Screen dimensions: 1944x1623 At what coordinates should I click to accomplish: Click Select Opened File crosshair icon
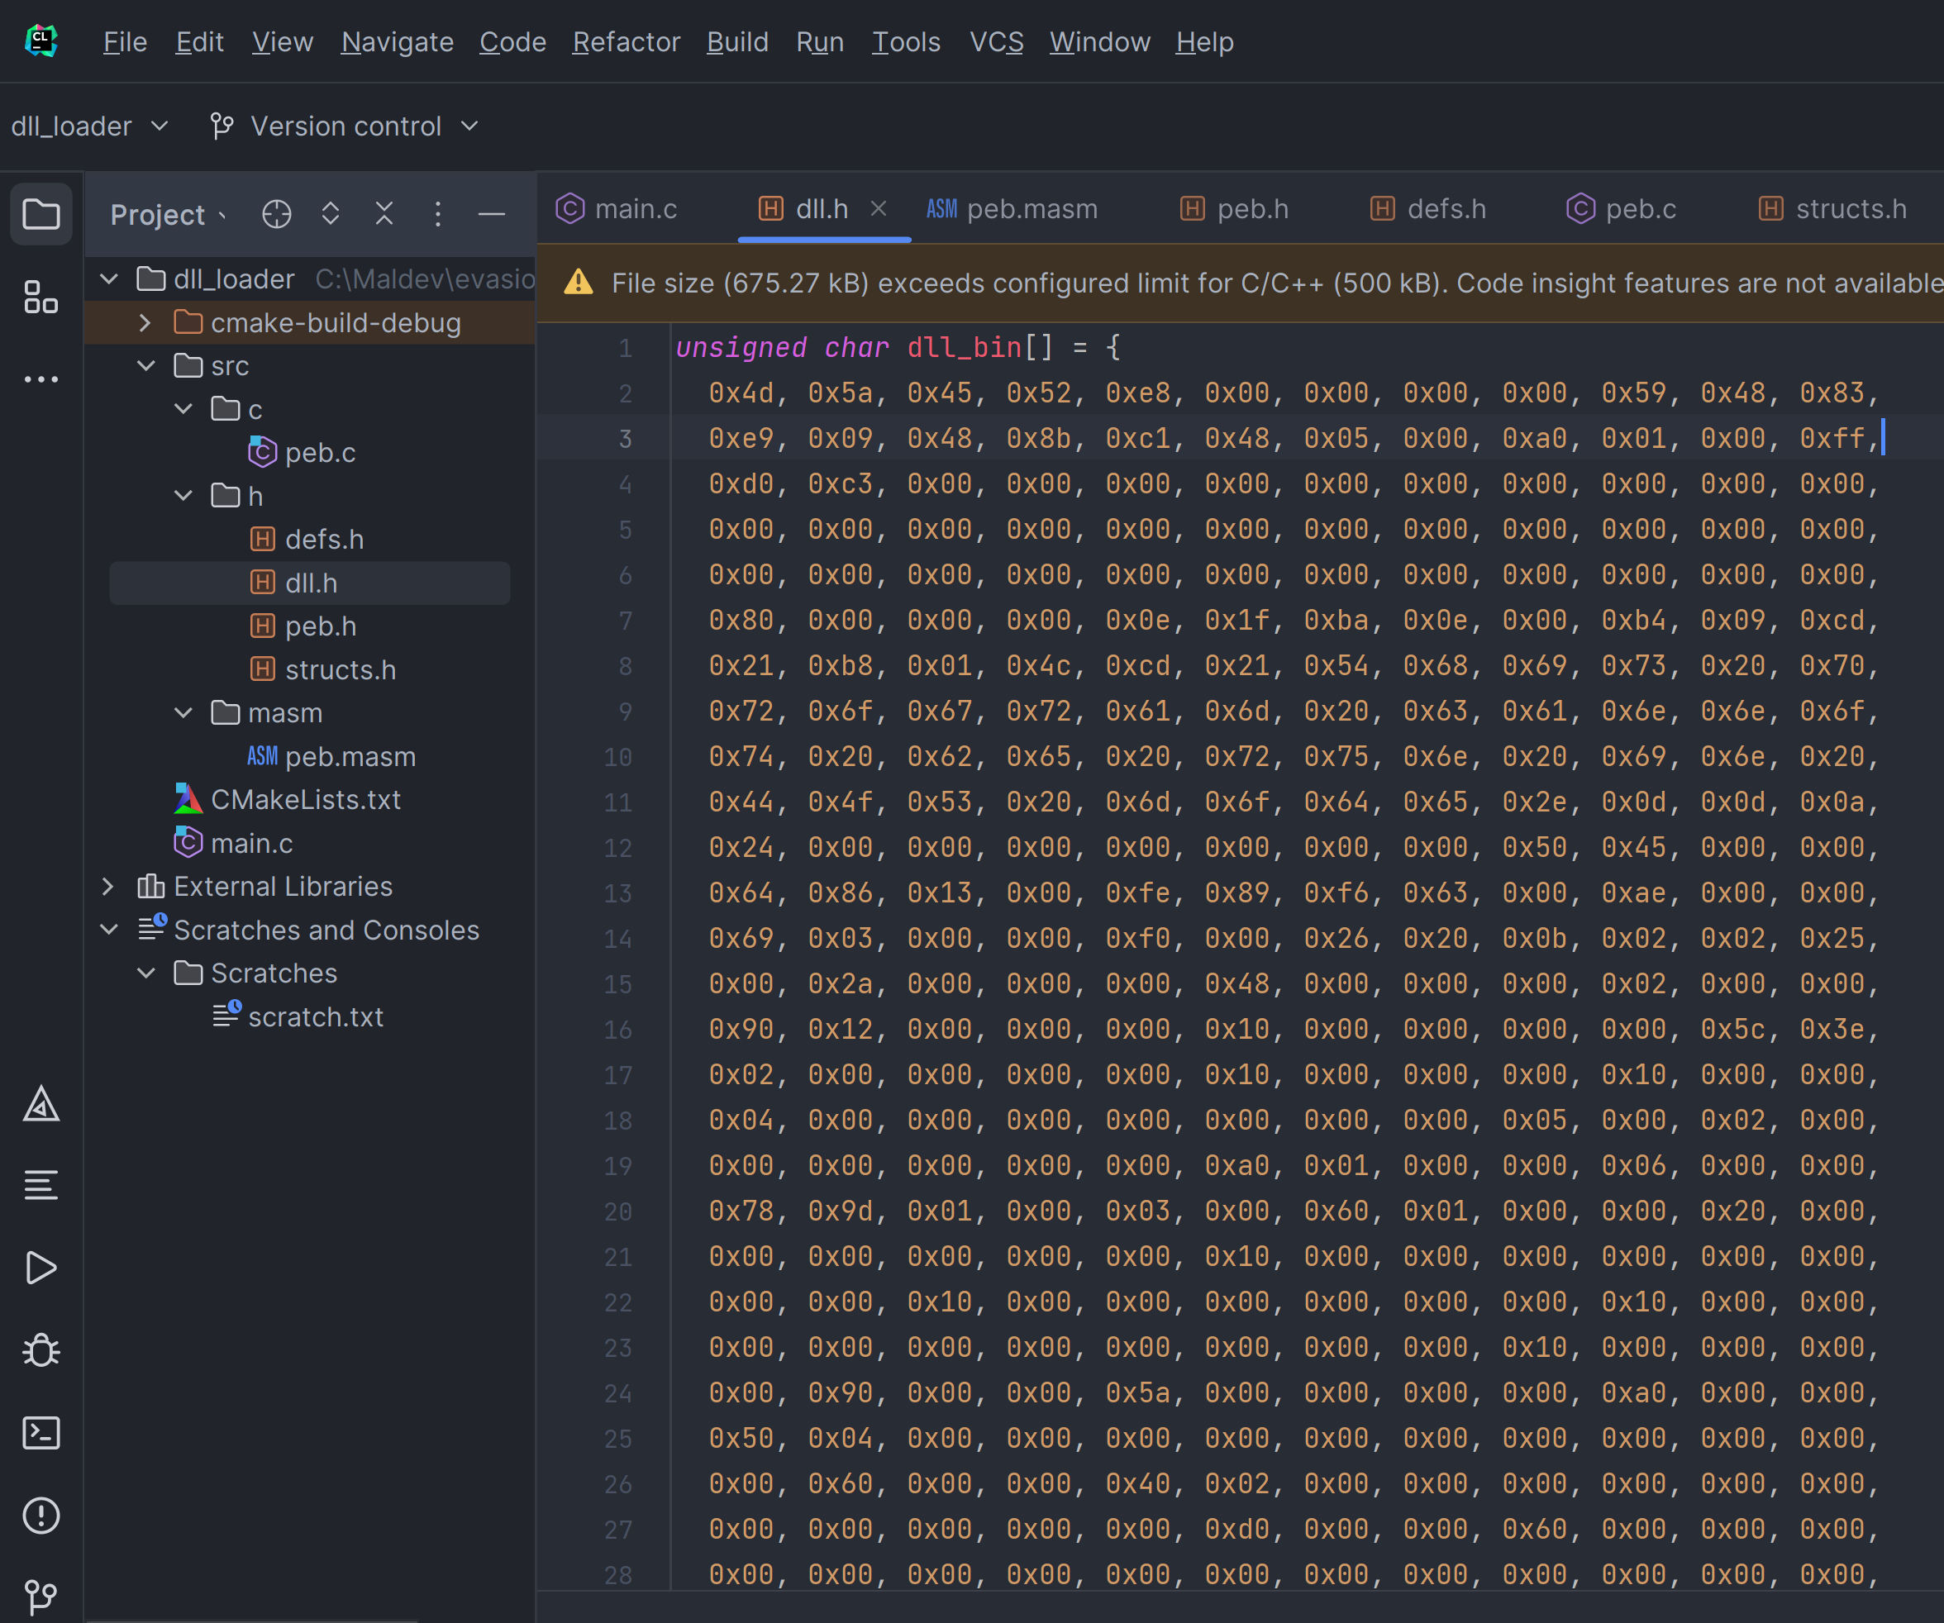[x=276, y=215]
